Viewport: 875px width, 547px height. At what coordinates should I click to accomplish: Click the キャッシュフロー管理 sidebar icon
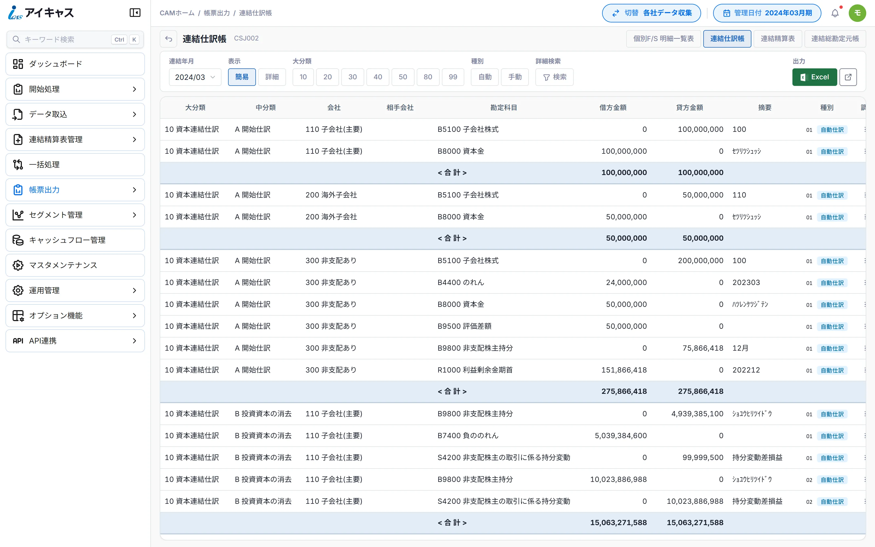coord(18,240)
